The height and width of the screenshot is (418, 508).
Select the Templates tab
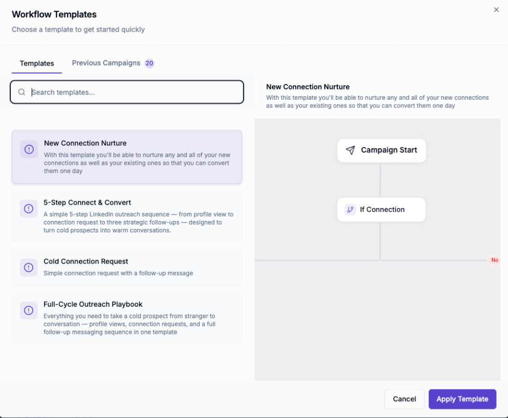37,63
